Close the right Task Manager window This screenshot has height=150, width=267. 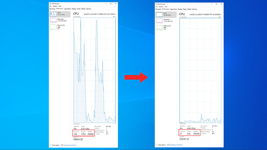tap(221, 4)
